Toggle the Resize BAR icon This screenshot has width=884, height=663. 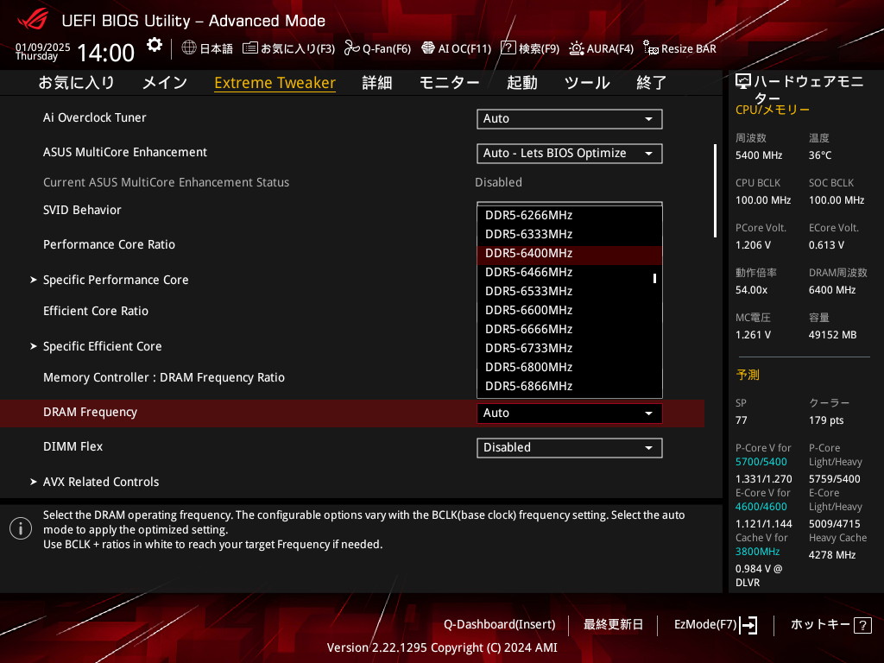(651, 48)
